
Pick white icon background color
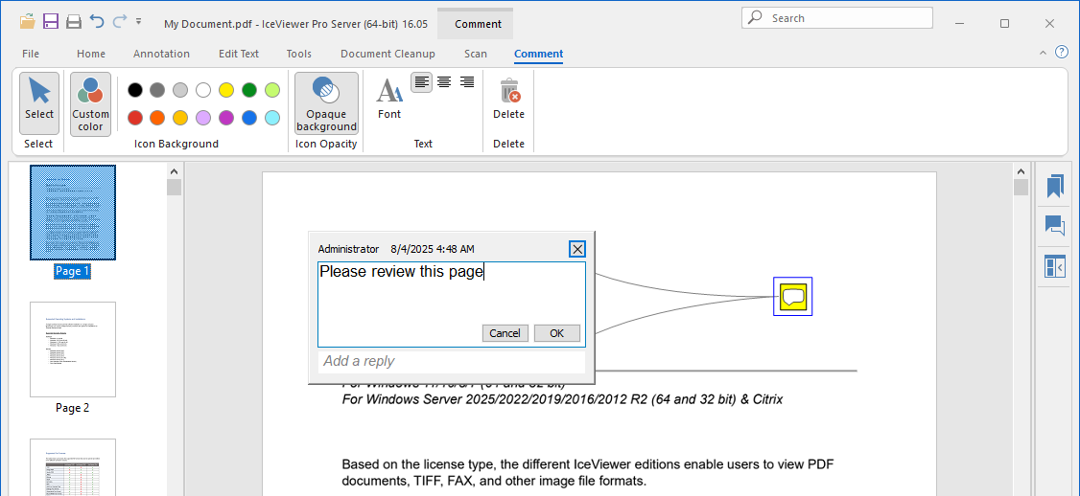203,90
